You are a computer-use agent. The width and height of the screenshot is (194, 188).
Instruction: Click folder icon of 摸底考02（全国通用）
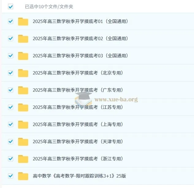click(x=23, y=39)
